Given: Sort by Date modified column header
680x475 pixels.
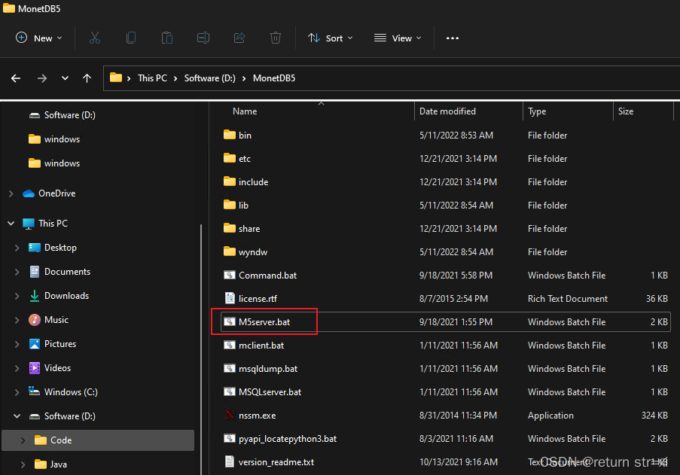Looking at the screenshot, I should coord(447,111).
